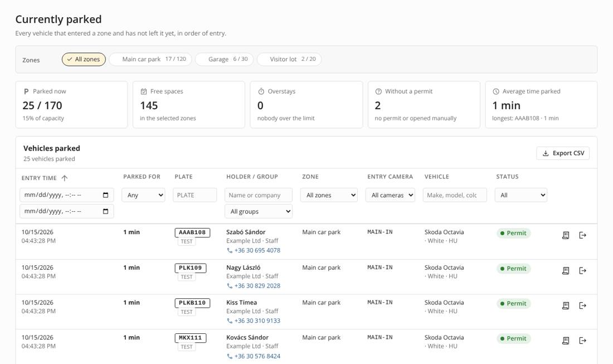
Task: Click the Permit status badge for Szabó Sándor
Action: tap(513, 233)
